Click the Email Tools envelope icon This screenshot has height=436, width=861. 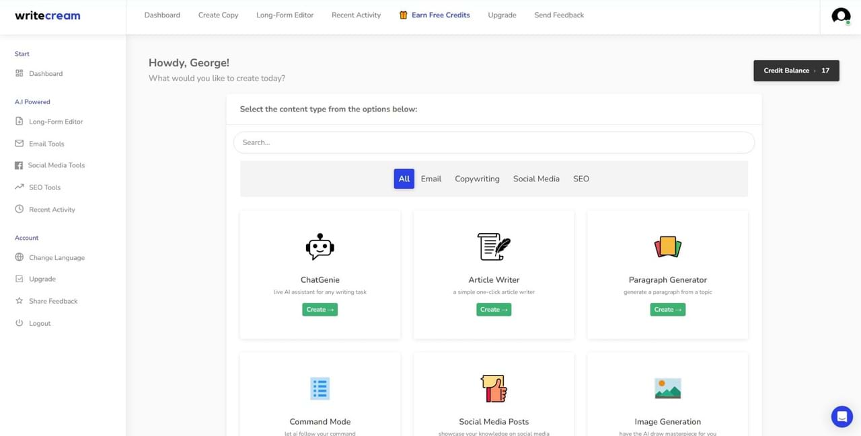pos(19,144)
